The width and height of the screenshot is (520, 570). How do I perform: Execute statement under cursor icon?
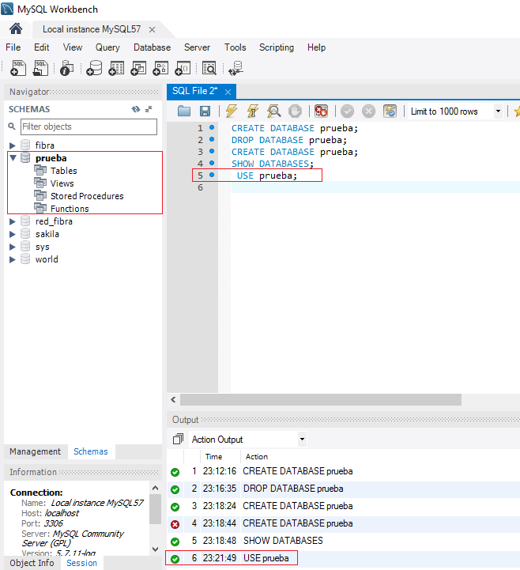coord(253,111)
